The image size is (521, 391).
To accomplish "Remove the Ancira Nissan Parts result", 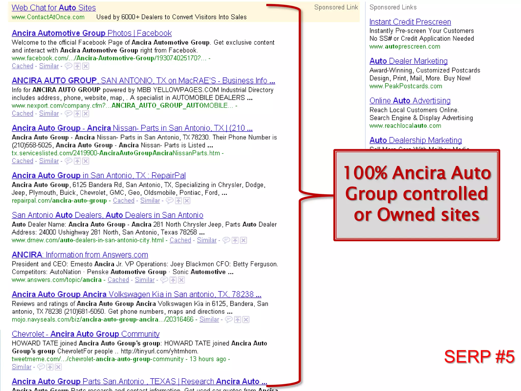I will [86, 161].
